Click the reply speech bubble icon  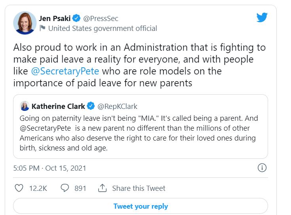[65, 188]
